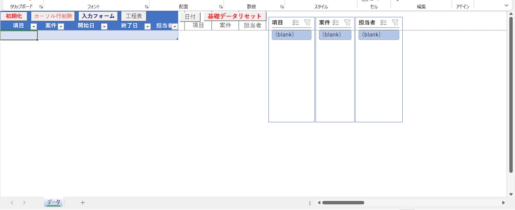This screenshot has height=210, width=515.
Task: Click the vertical scrollbar down arrow
Action: [x=511, y=194]
